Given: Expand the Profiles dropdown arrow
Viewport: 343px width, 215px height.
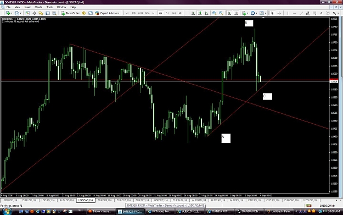Looking at the screenshot, I should [x=20, y=13].
